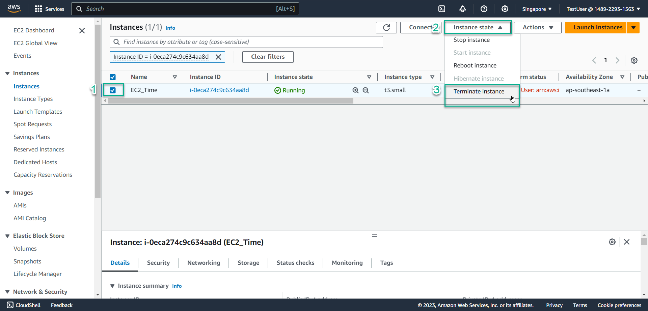The width and height of the screenshot is (648, 311).
Task: Open the Feedback footer link
Action: click(62, 305)
